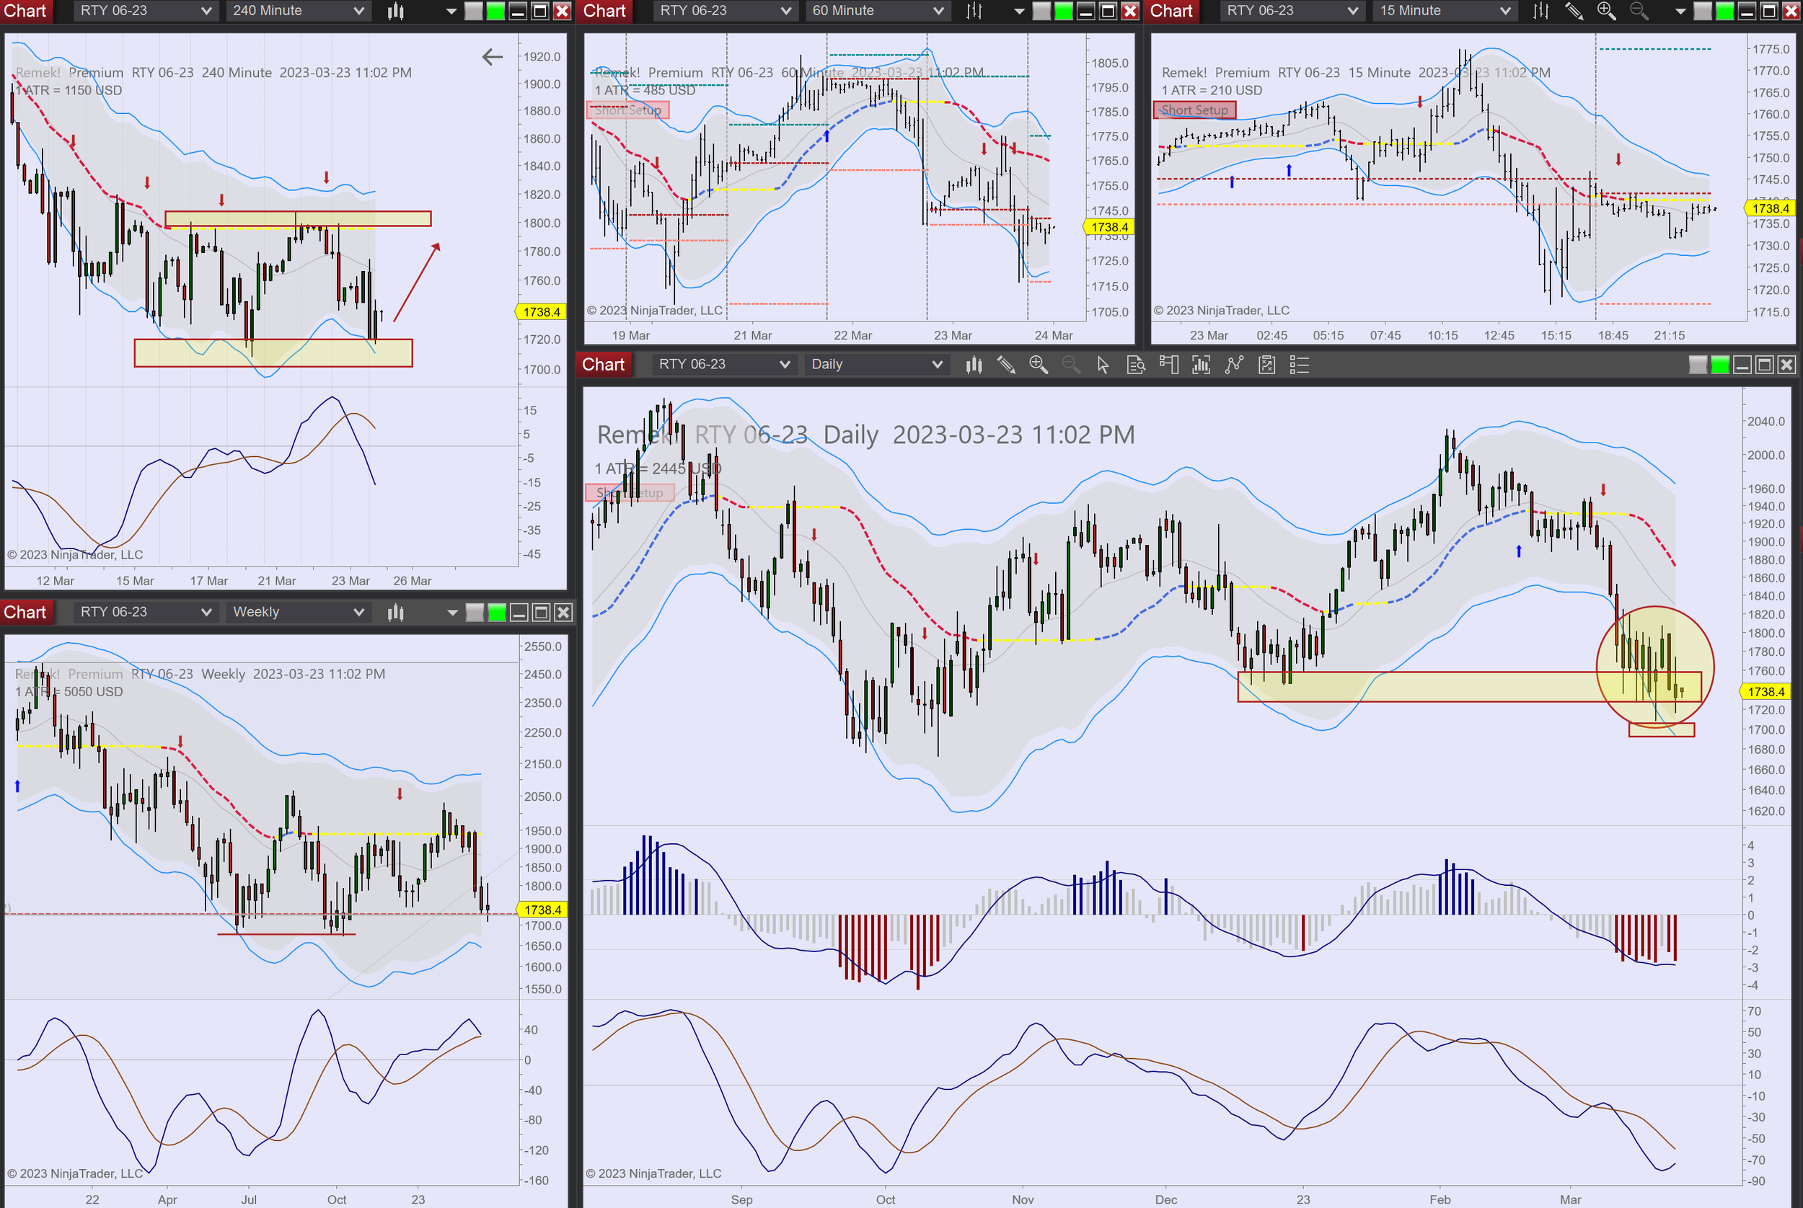Open Chart Trader icon in Daily toolbar
The image size is (1803, 1208).
(1168, 365)
